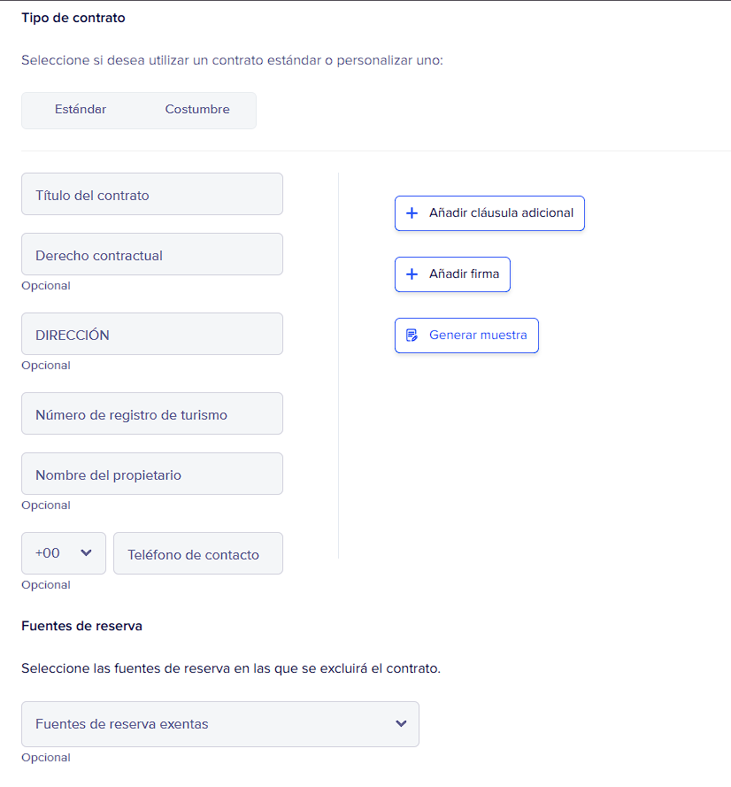Focus the Título del contrato field
Image resolution: width=731 pixels, height=787 pixels.
[152, 195]
